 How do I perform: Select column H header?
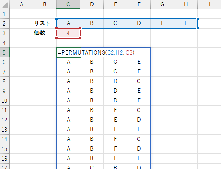point(186,4)
